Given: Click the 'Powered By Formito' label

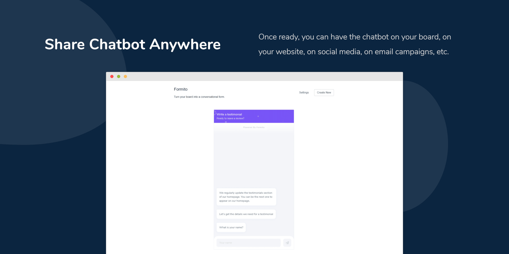Looking at the screenshot, I should [254, 127].
